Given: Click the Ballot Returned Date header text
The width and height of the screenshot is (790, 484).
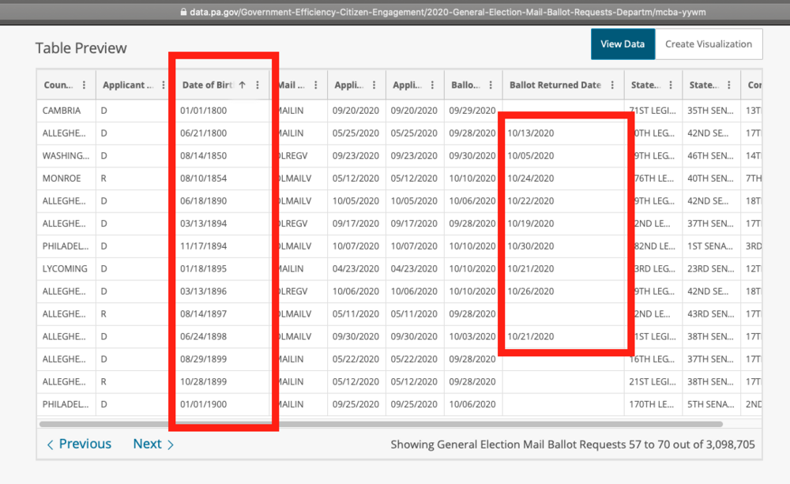Looking at the screenshot, I should pos(555,85).
